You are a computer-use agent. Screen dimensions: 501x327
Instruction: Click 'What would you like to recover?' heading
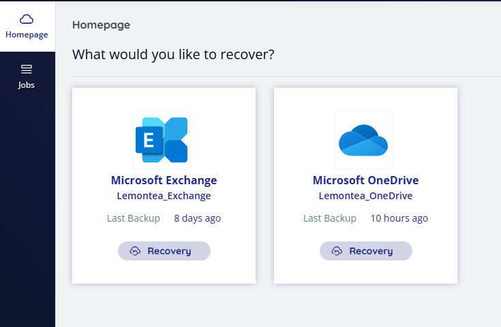tap(173, 54)
